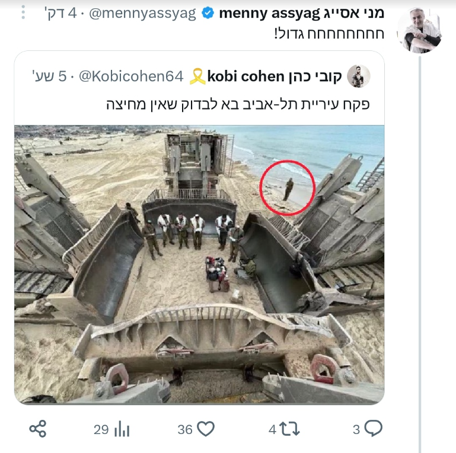
Task: Click the yellow ribbon emoji
Action: click(x=197, y=76)
